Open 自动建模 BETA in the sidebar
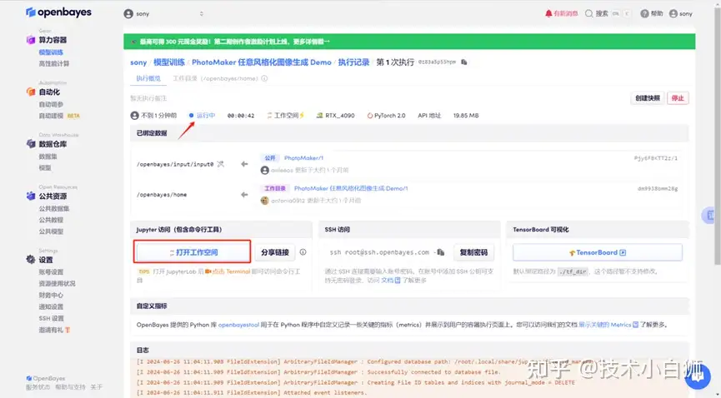The width and height of the screenshot is (721, 398). click(59, 116)
